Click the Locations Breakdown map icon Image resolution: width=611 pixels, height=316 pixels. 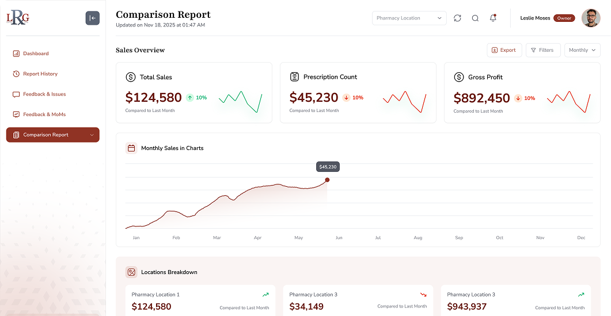[131, 272]
